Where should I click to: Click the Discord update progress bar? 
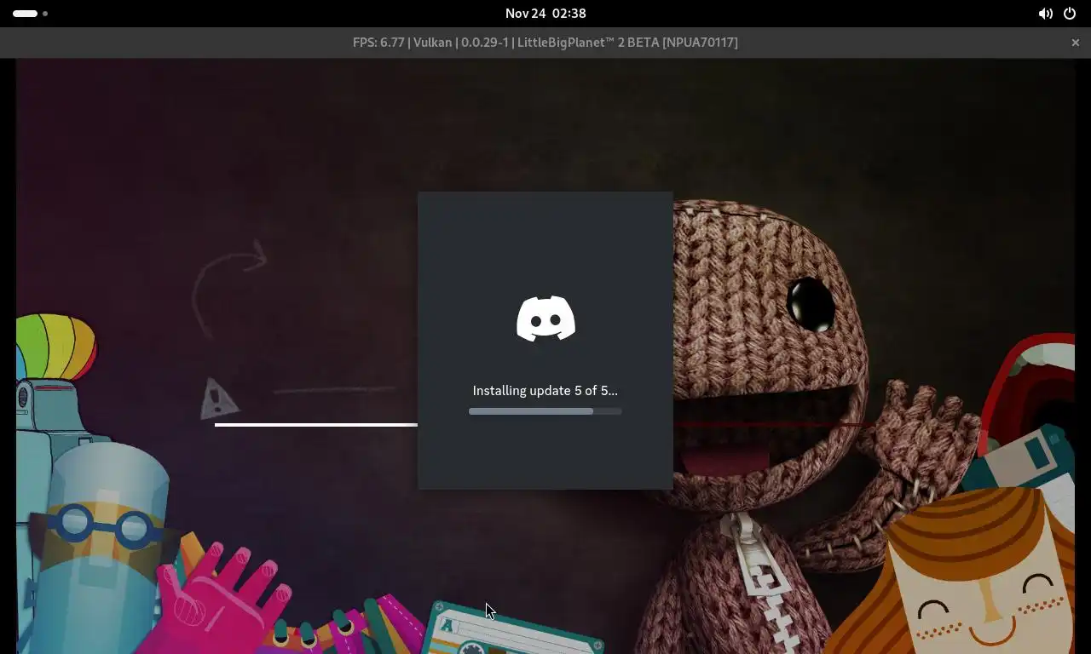(545, 411)
